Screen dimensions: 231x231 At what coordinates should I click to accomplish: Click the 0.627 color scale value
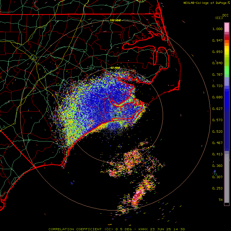tap(217, 109)
